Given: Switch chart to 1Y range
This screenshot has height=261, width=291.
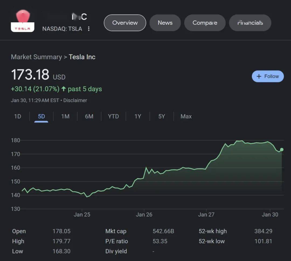Looking at the screenshot, I should [x=138, y=116].
